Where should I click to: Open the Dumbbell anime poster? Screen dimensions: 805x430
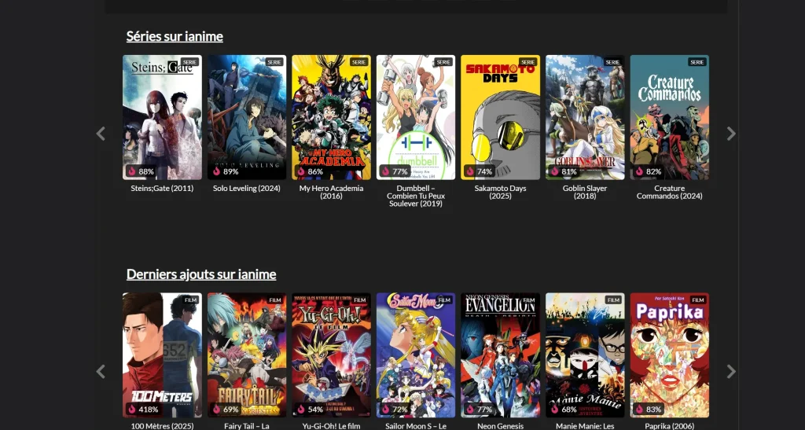pyautogui.click(x=416, y=117)
